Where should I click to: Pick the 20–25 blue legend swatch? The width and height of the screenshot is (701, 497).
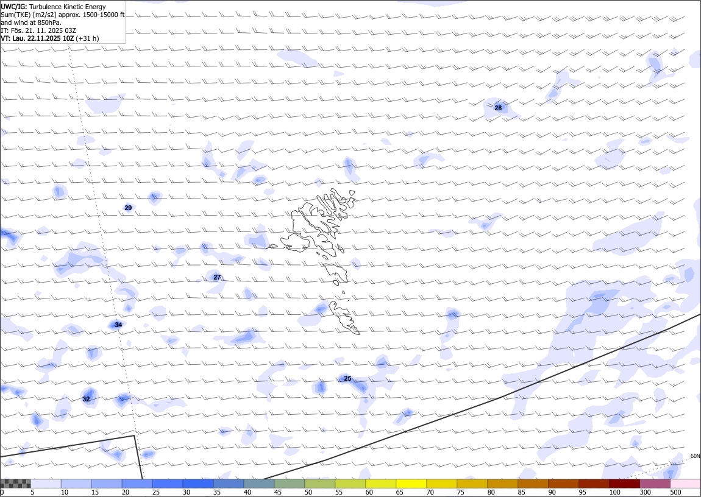click(137, 484)
